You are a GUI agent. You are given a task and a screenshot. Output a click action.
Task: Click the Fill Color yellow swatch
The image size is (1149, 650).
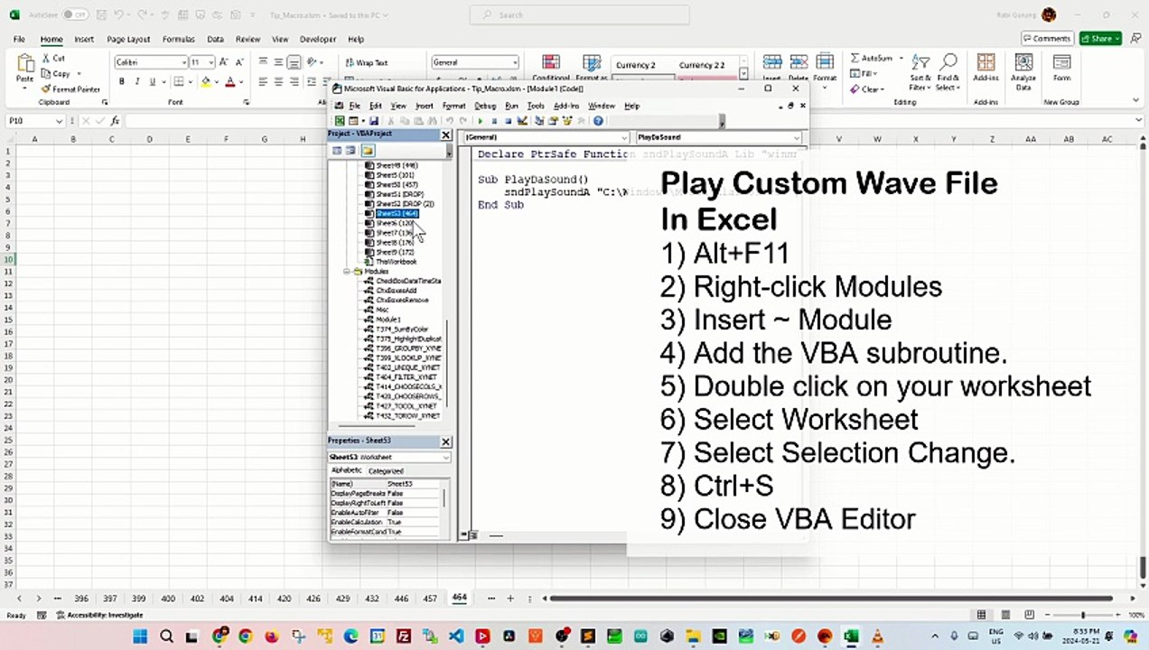pos(206,81)
